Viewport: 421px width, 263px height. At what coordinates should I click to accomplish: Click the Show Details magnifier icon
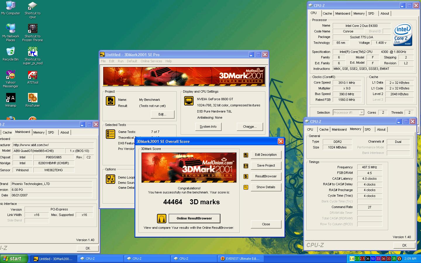click(x=246, y=187)
